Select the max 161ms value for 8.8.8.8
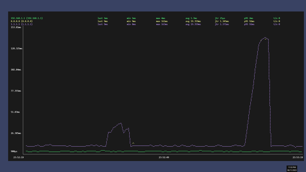 pyautogui.click(x=162, y=21)
